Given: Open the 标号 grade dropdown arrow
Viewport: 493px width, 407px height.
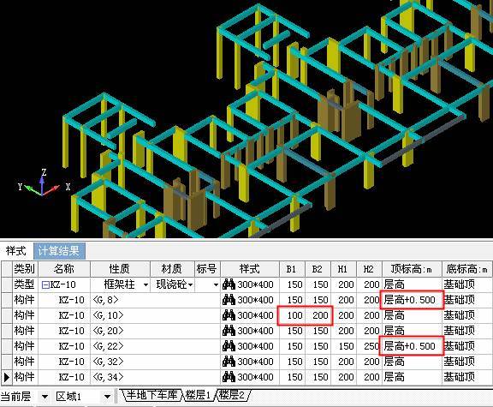Looking at the screenshot, I should (216, 284).
